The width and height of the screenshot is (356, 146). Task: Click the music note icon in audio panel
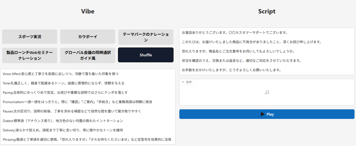(267, 93)
